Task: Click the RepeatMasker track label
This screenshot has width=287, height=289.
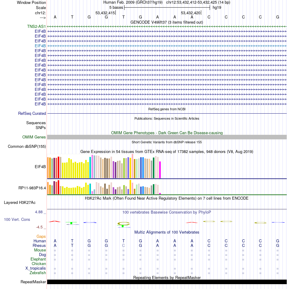Action: coord(33,282)
